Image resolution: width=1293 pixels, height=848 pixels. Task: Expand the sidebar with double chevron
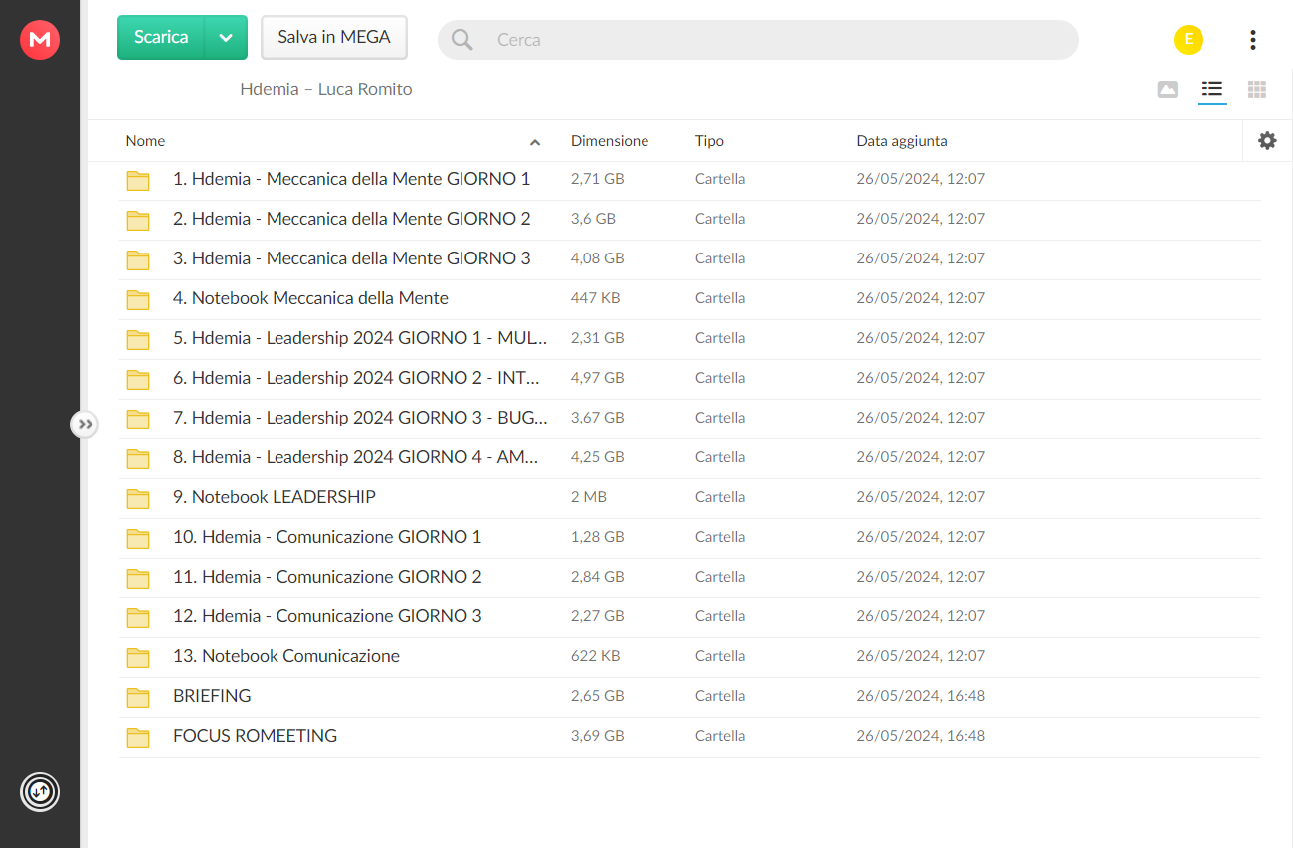pos(86,424)
